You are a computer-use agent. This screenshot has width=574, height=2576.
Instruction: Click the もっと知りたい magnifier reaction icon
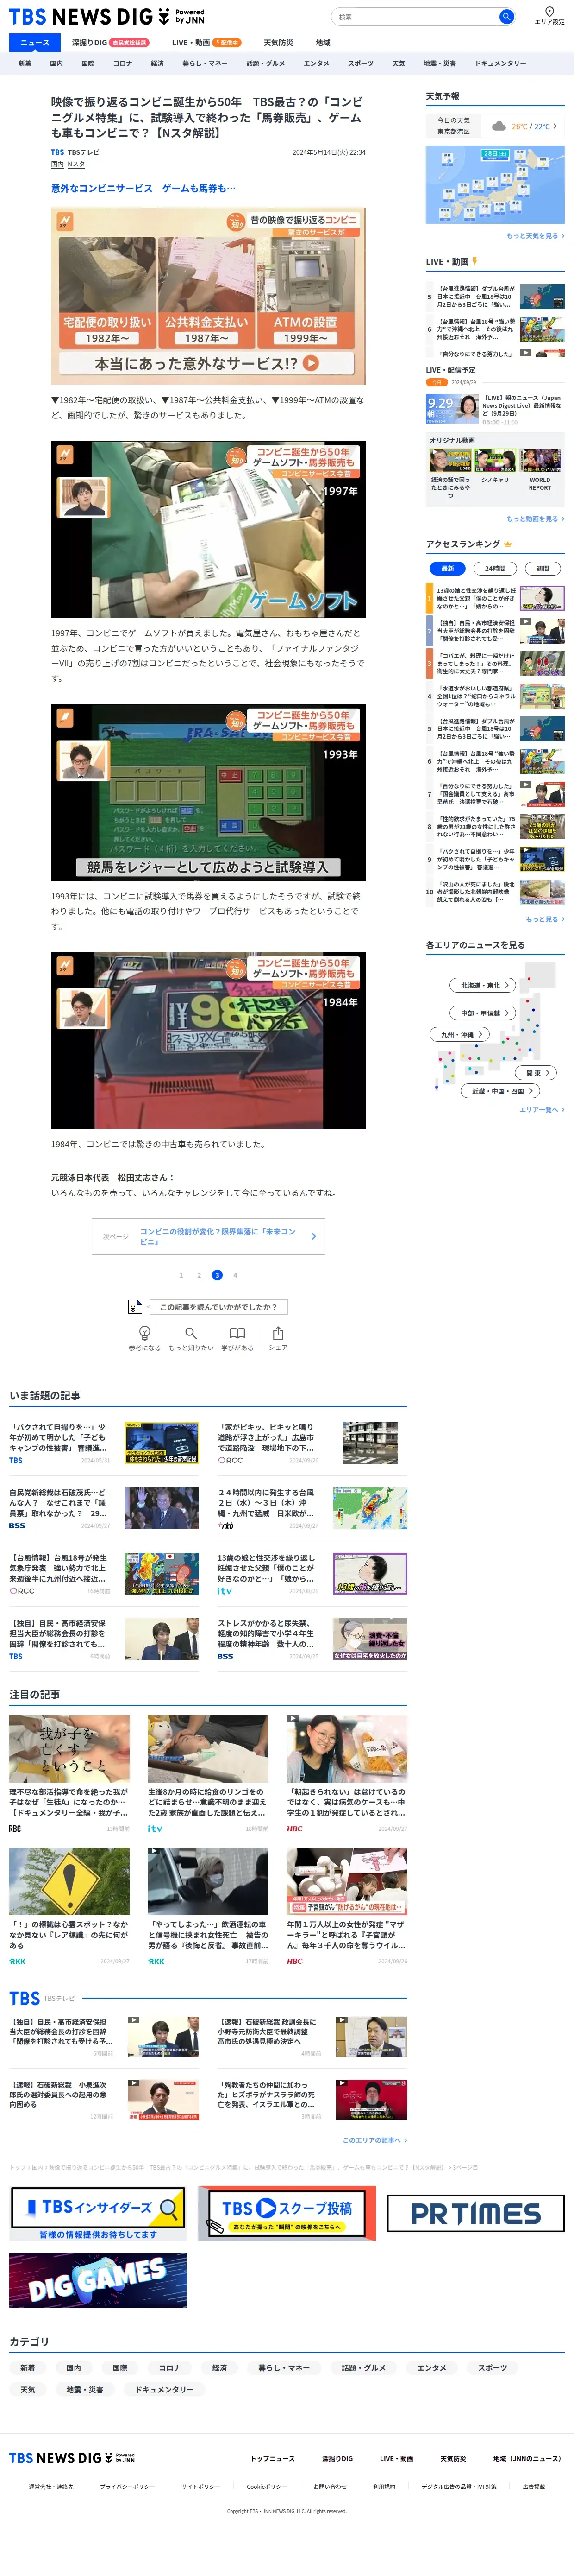(x=191, y=1333)
